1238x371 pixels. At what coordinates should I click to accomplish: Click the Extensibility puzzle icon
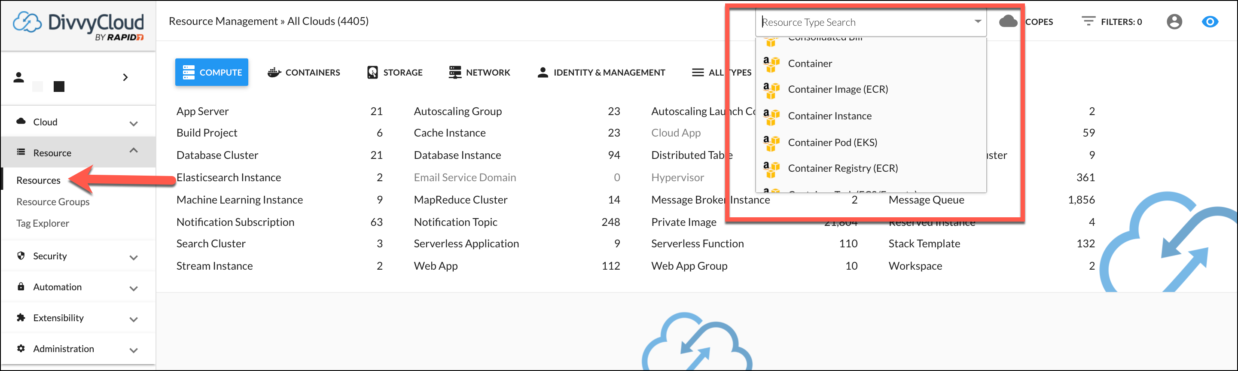pos(21,317)
